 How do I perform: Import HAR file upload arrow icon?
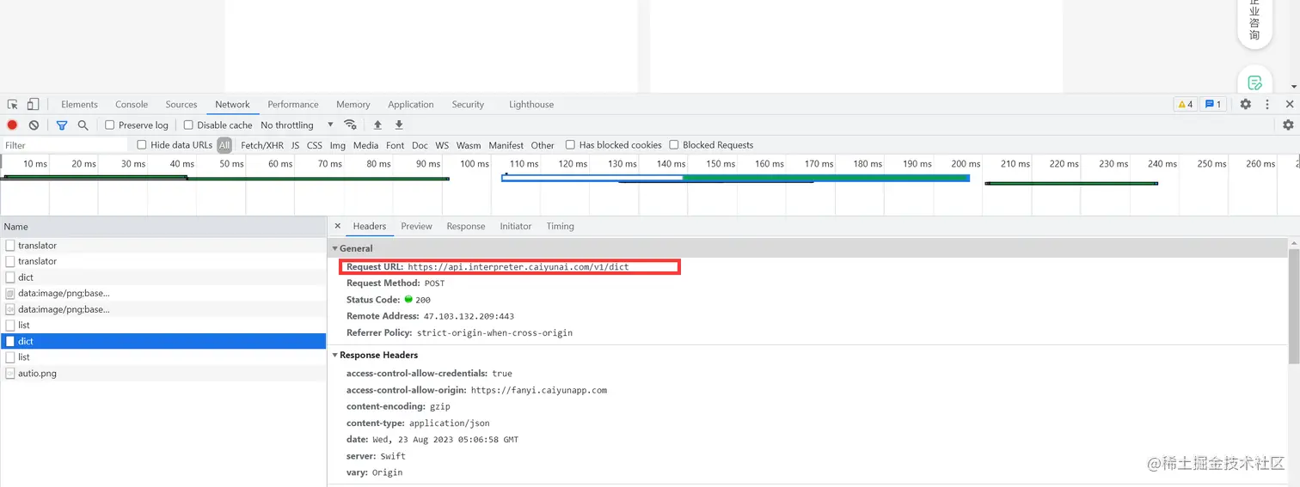pos(377,125)
